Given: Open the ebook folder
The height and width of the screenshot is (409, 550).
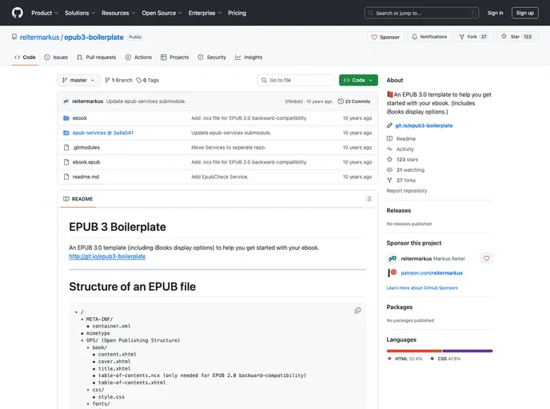Looking at the screenshot, I should click(x=80, y=118).
